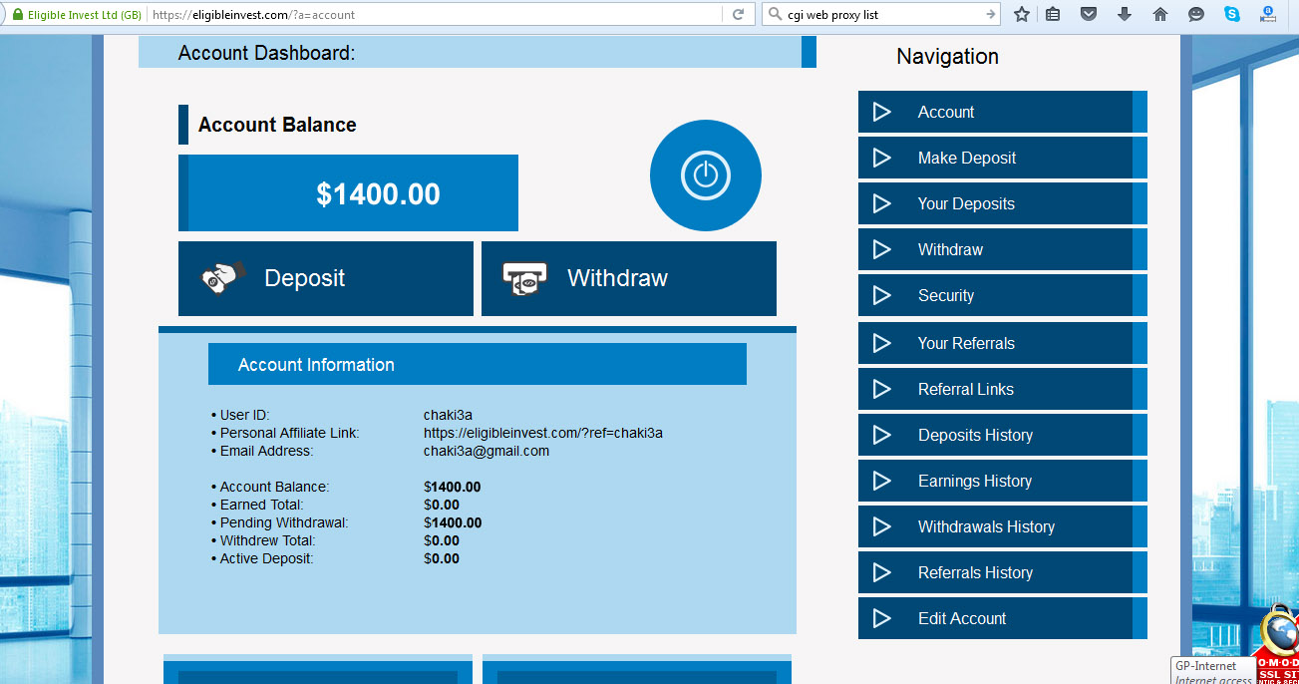Click the Withdraw ATM cash icon
Viewport: 1299px width, 684px height.
point(524,279)
